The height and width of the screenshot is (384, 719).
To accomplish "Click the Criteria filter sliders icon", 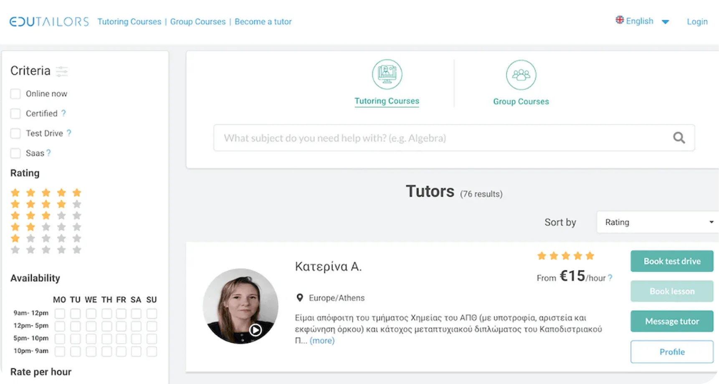I will click(x=62, y=71).
